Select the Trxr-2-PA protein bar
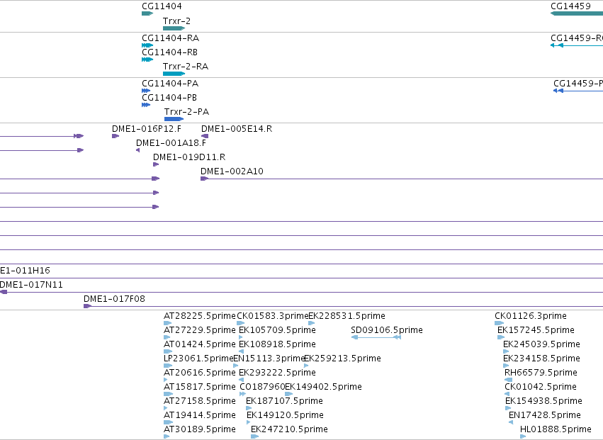 (x=174, y=119)
